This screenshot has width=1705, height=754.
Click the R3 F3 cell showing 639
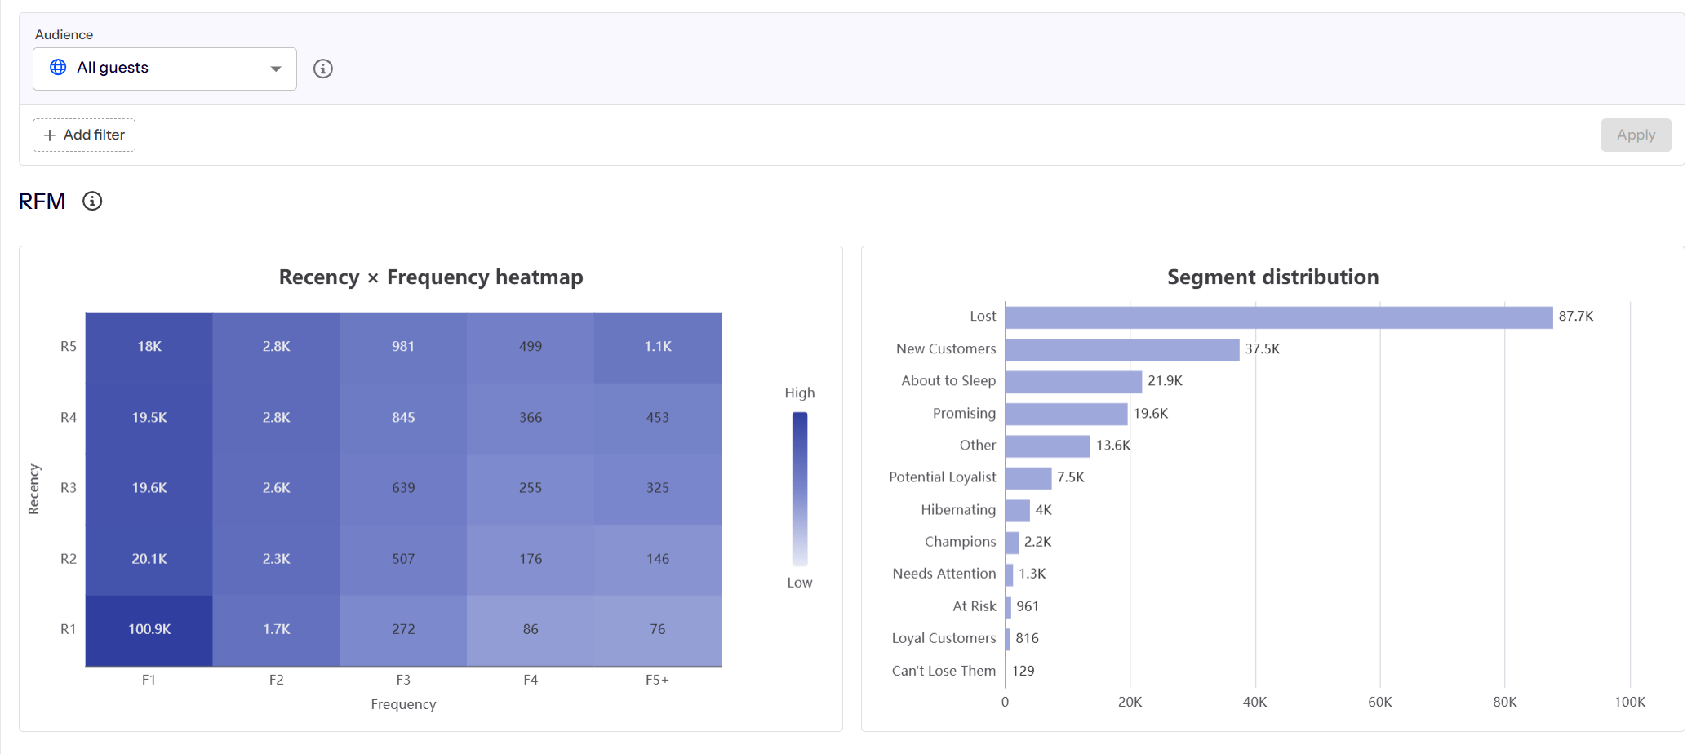pos(403,488)
